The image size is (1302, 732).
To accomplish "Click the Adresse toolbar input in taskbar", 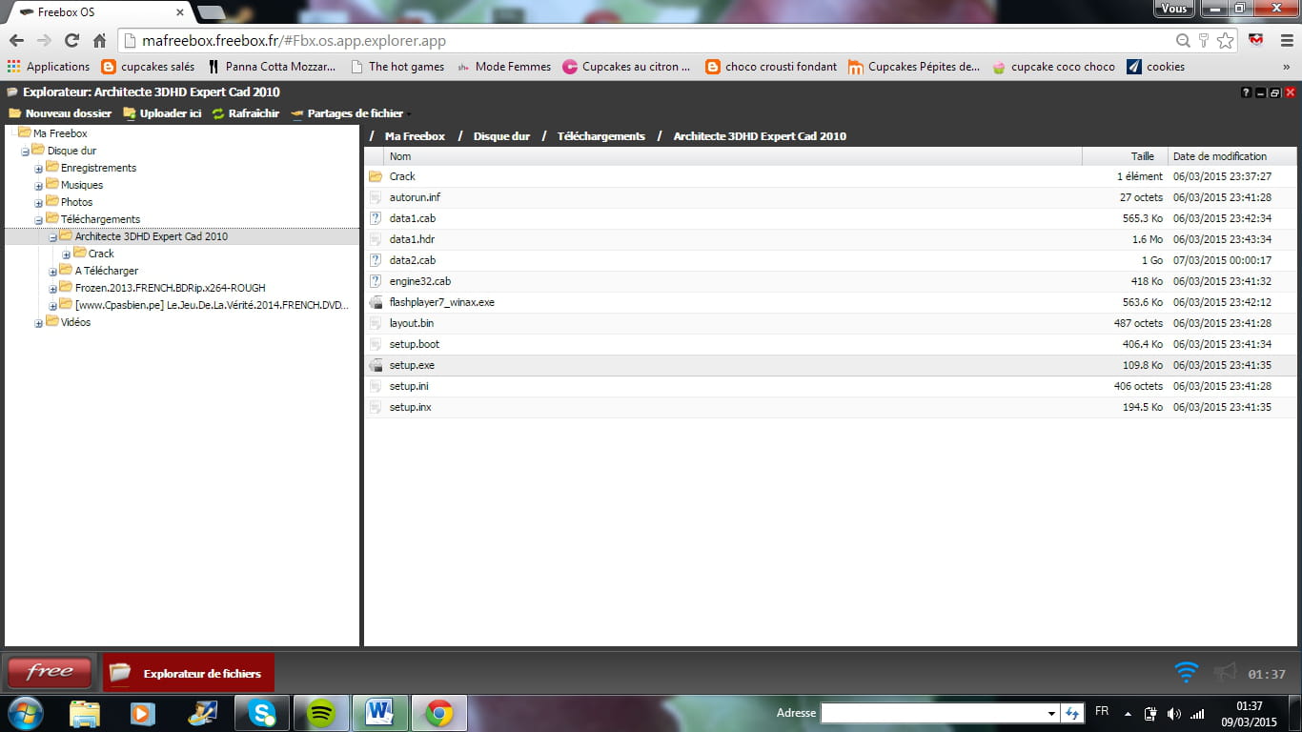I will (x=932, y=713).
